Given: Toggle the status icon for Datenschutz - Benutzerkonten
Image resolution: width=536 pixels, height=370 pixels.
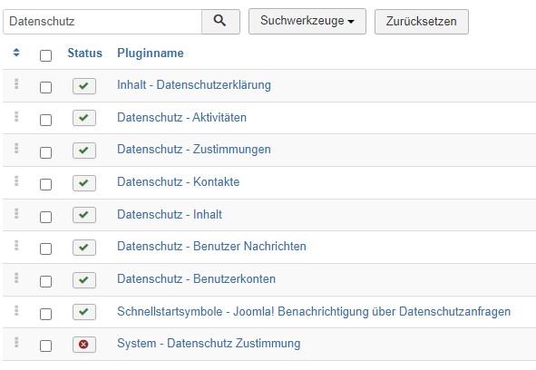Looking at the screenshot, I should [84, 280].
